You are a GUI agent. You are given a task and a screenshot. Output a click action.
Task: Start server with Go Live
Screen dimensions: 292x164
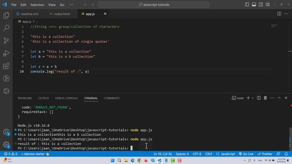pos(246,154)
